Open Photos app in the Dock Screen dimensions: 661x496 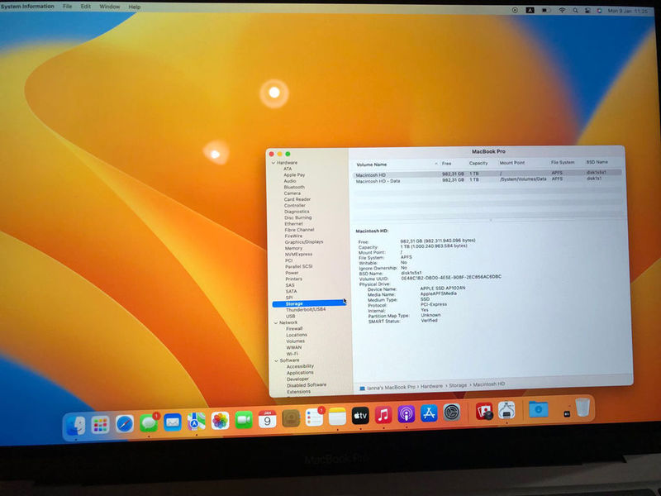pos(220,421)
